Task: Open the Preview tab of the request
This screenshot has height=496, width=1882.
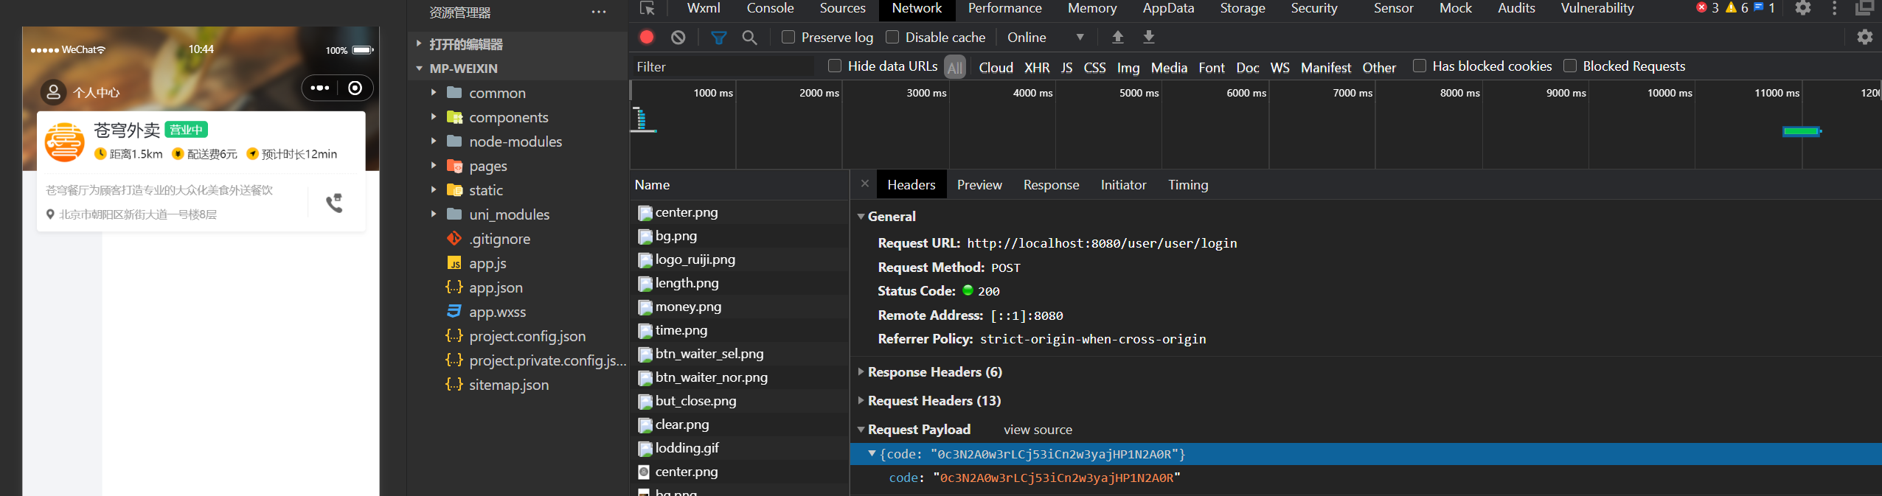Action: click(979, 184)
